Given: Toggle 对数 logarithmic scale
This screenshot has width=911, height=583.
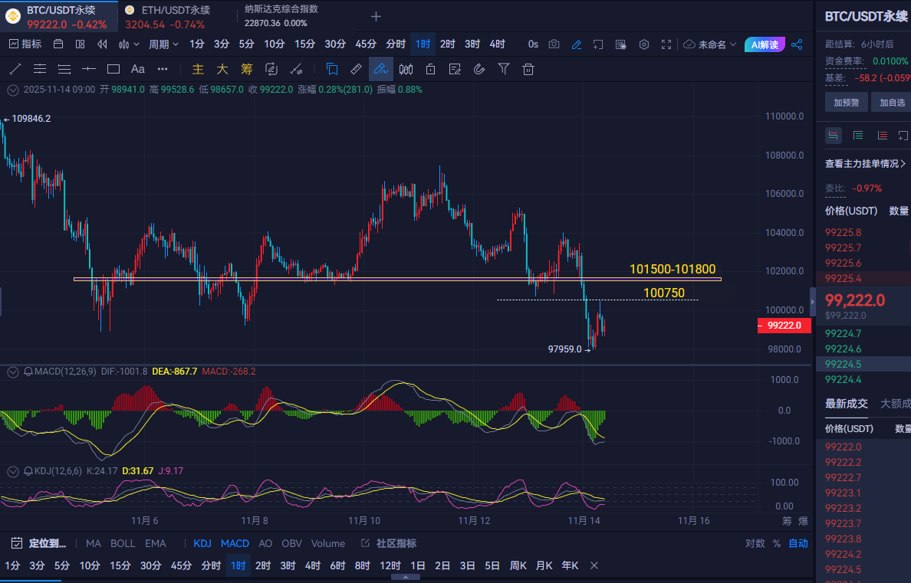Looking at the screenshot, I should tap(755, 543).
